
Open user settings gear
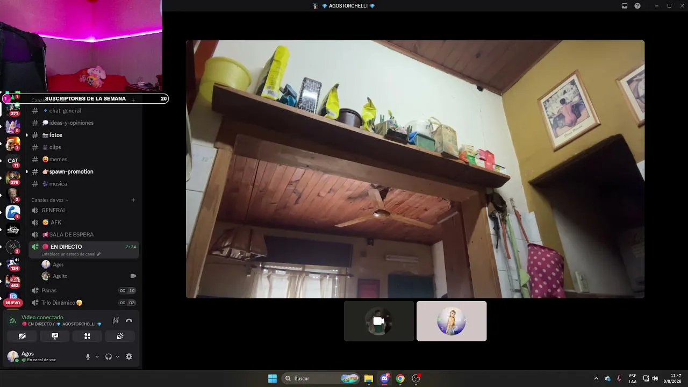coord(129,356)
